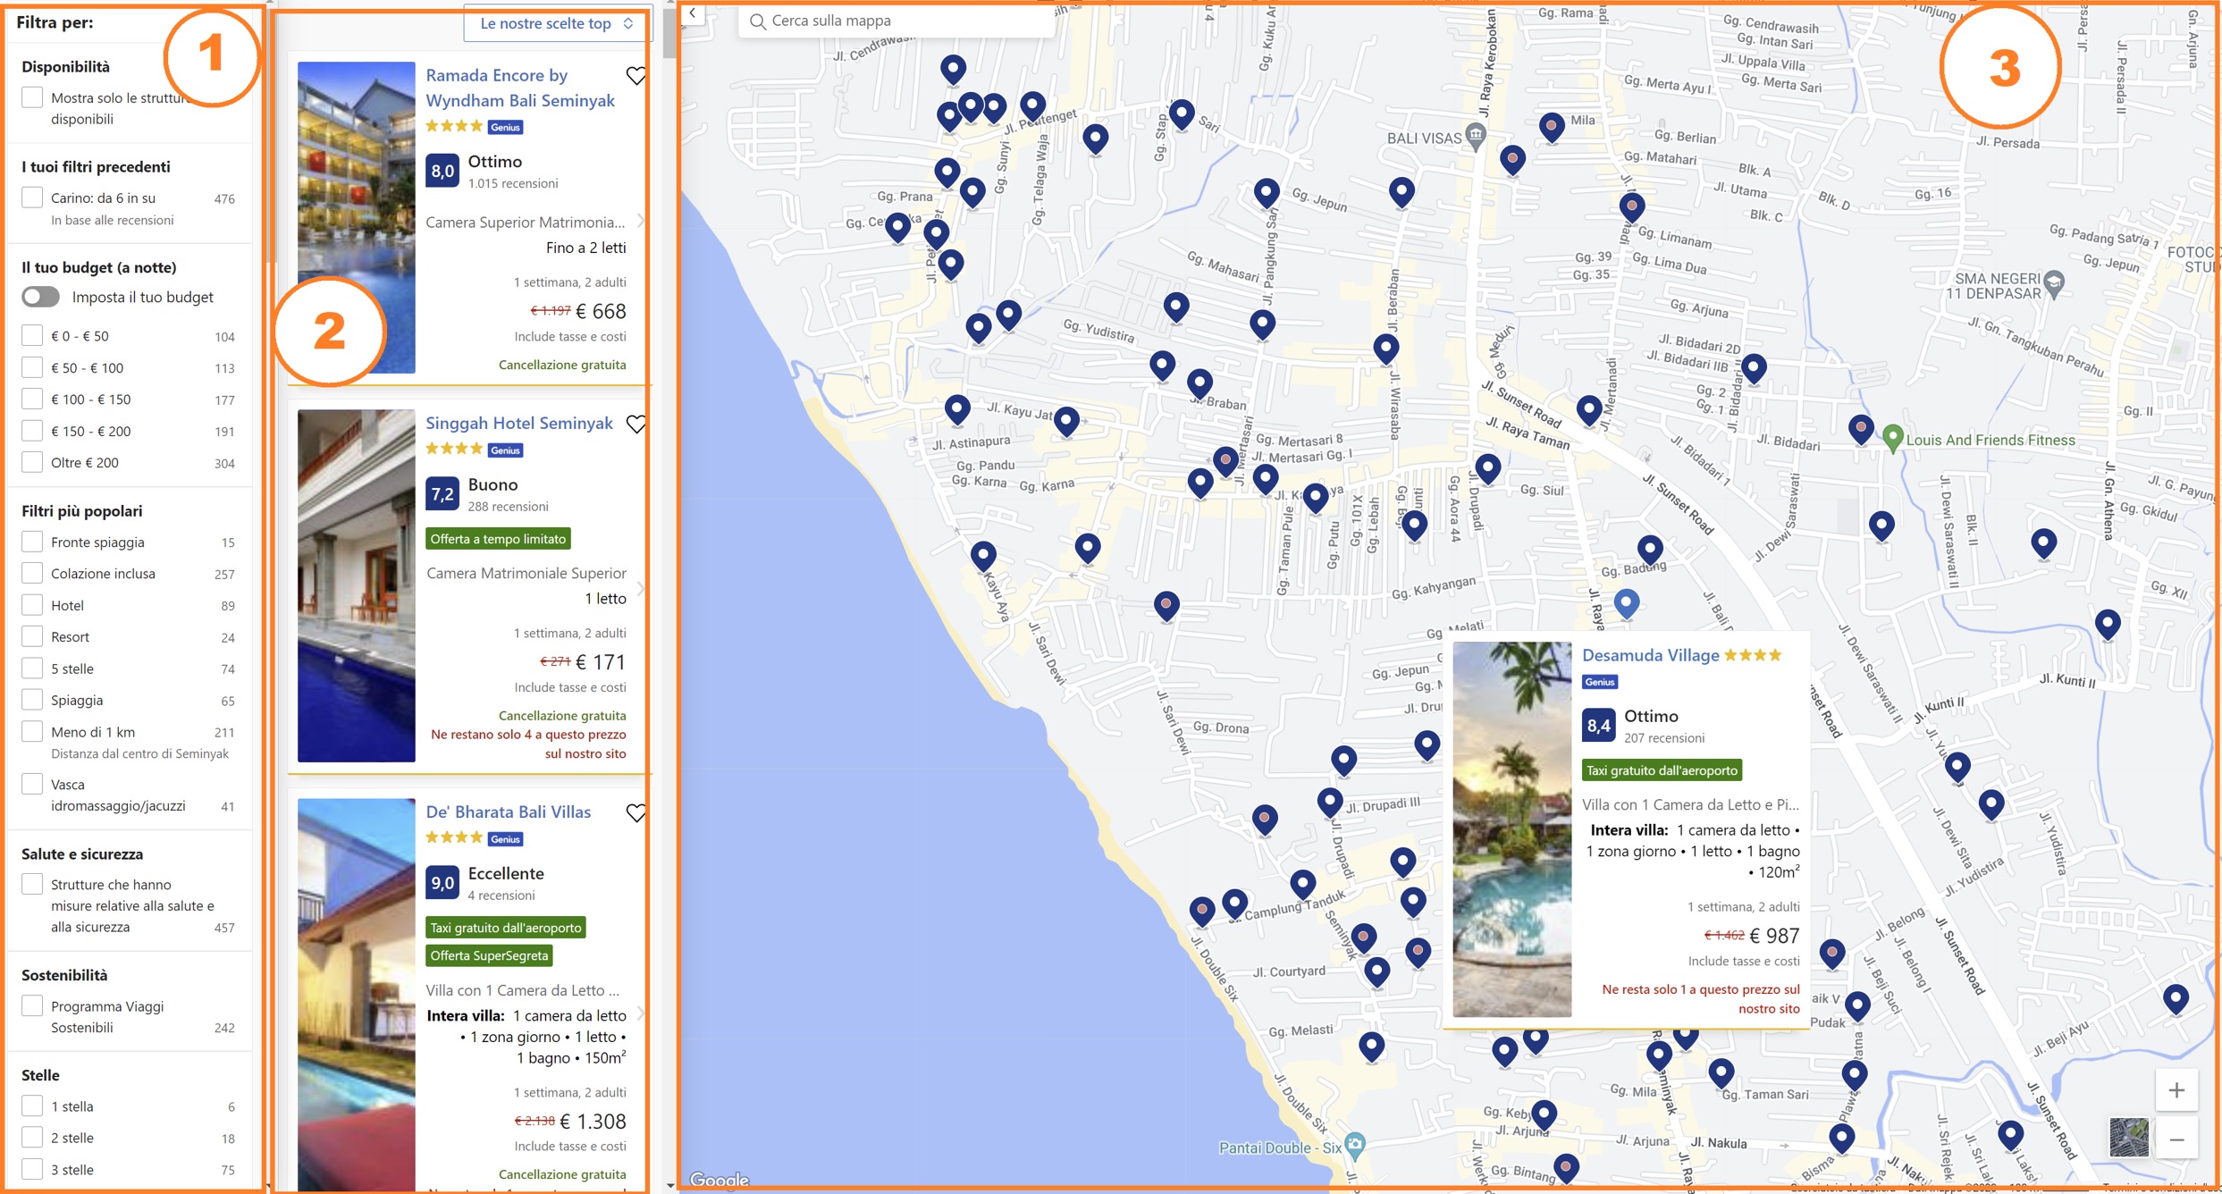The image size is (2222, 1194).
Task: Zoom in on the map with plus button
Action: 2178,1089
